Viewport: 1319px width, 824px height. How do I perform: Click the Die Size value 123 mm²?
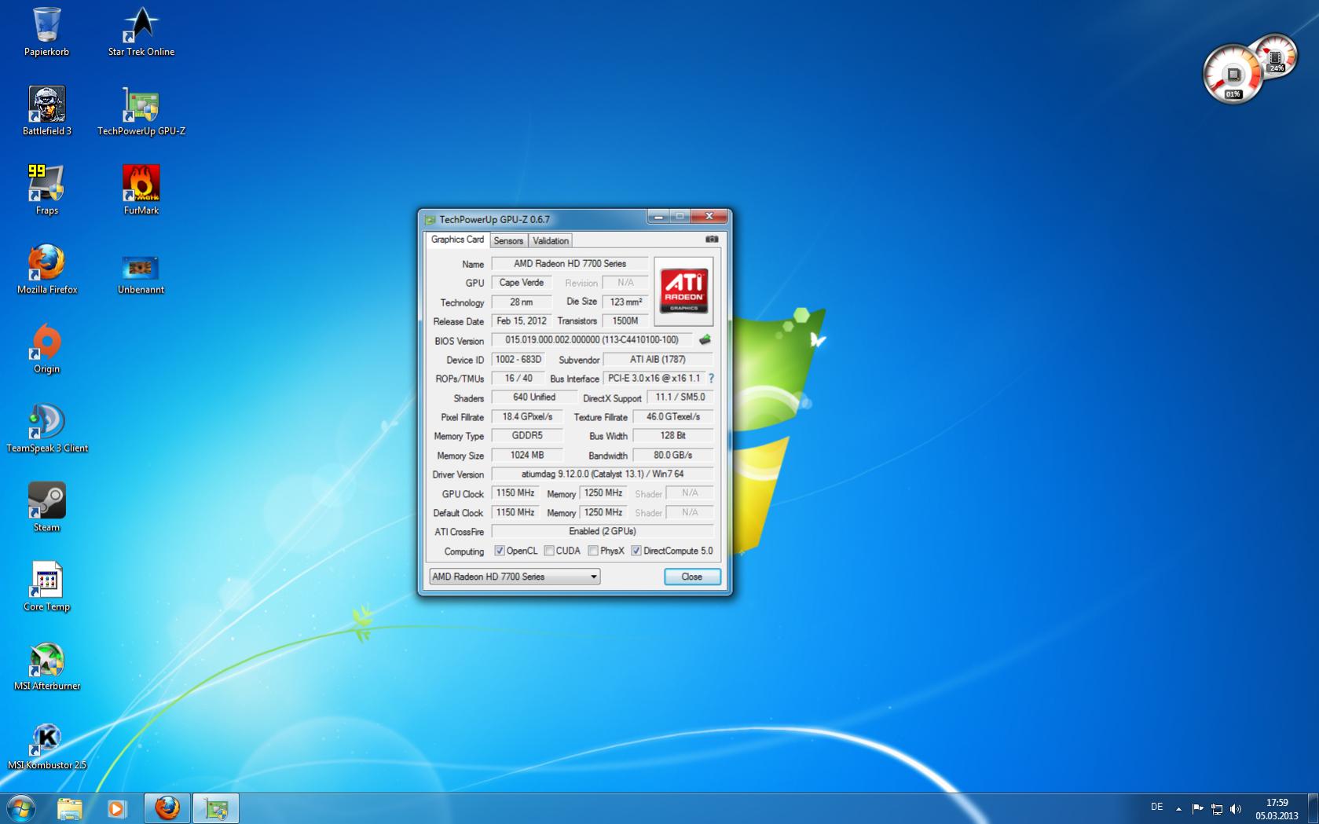(x=625, y=302)
